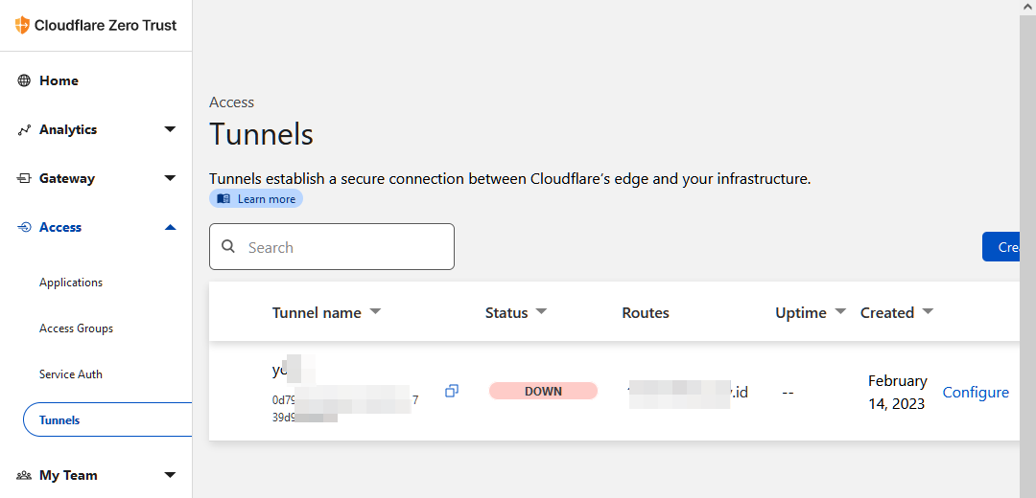1036x498 pixels.
Task: Click Configure link for the tunnel
Action: [976, 393]
